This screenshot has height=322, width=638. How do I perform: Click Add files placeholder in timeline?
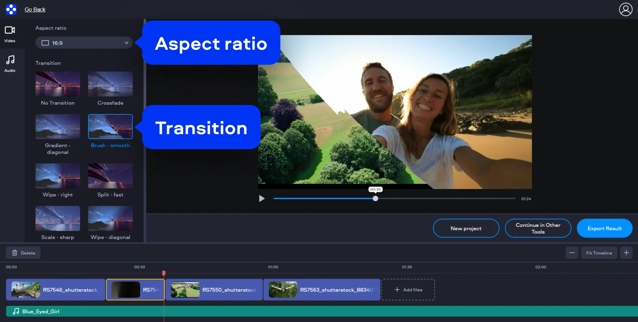point(408,290)
